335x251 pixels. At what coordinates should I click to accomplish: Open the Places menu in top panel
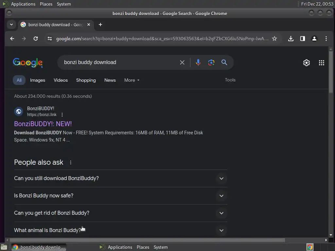[46, 4]
